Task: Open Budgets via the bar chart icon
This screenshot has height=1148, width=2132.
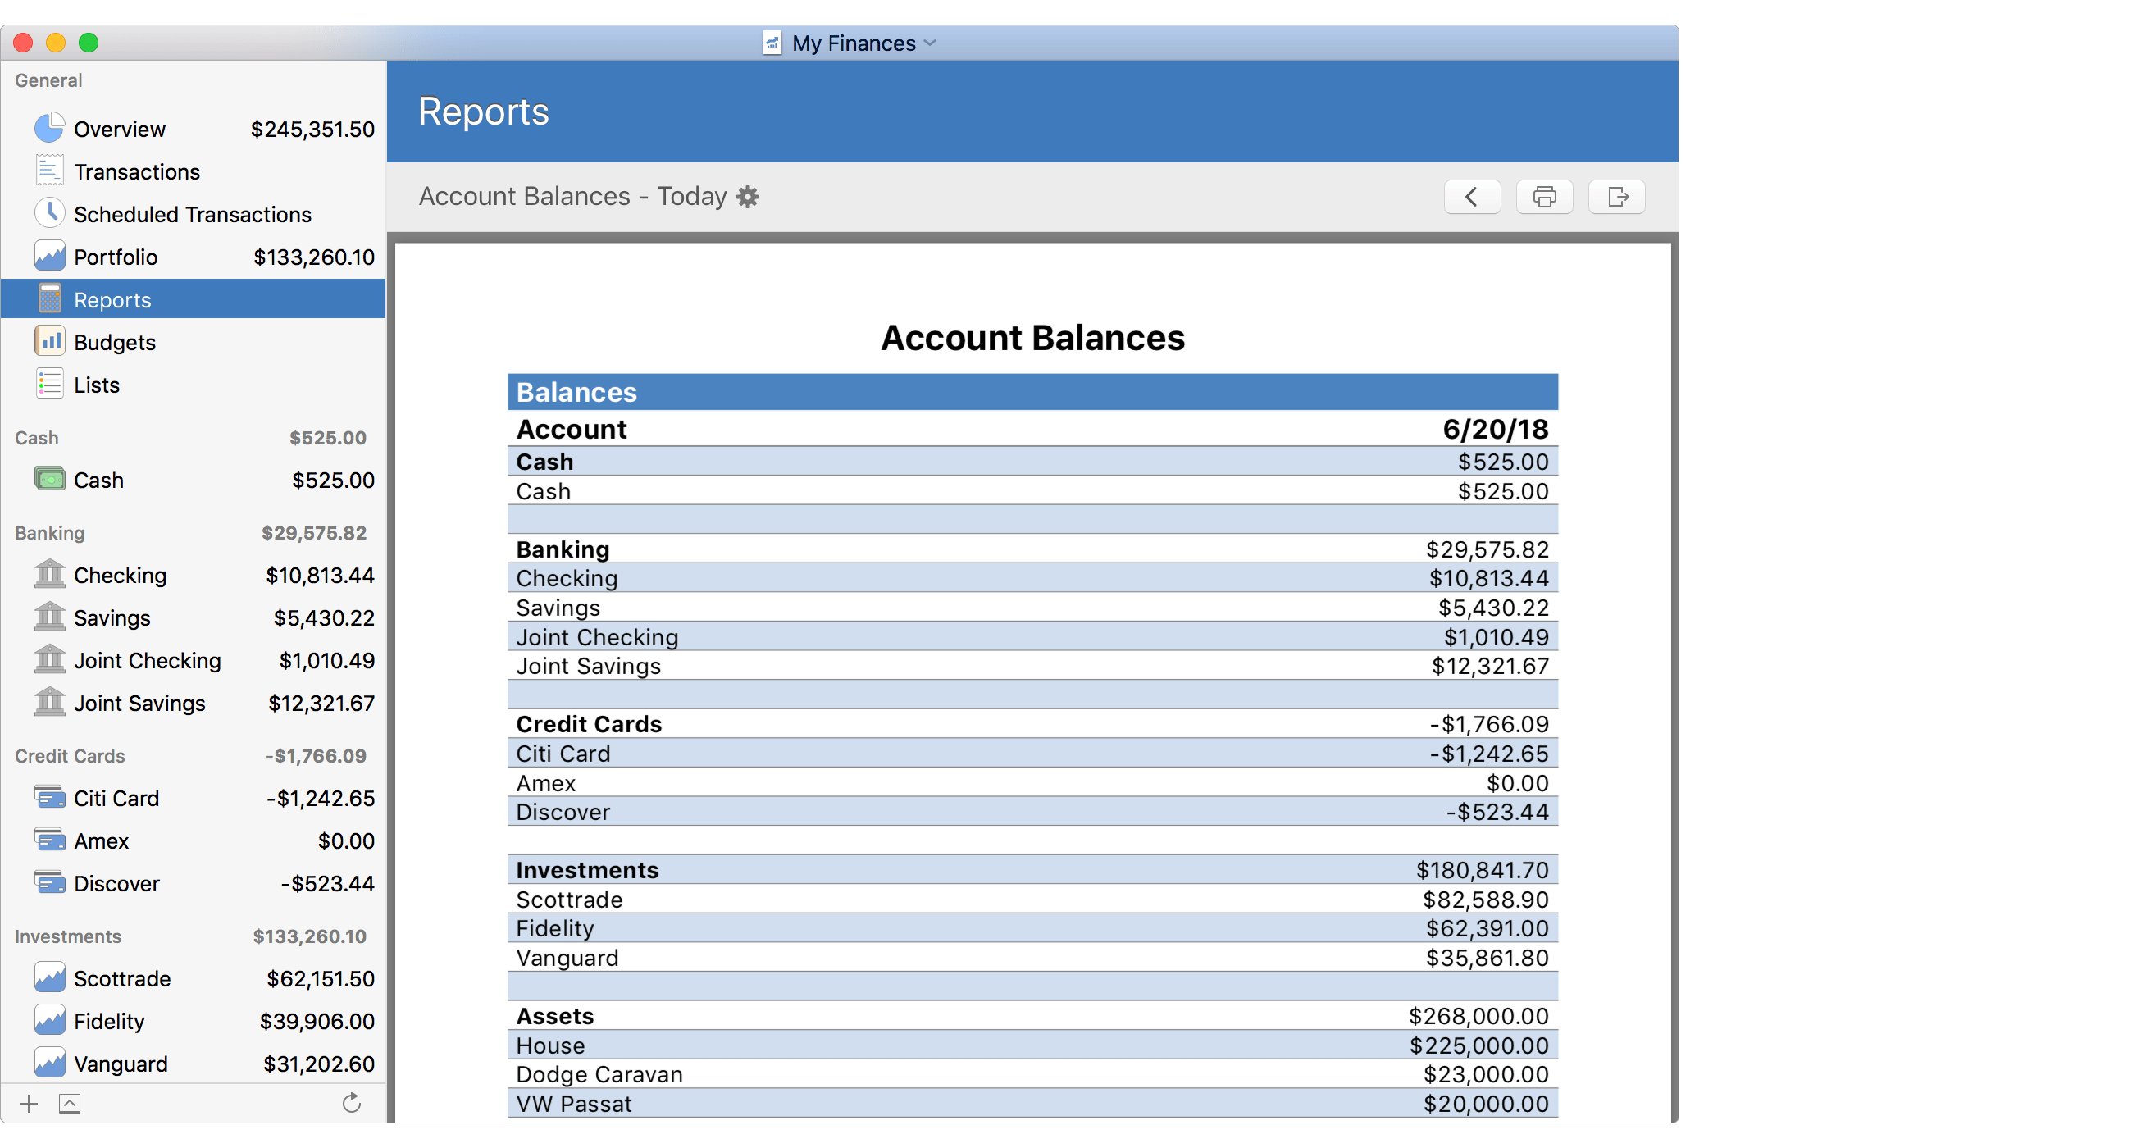Action: point(50,341)
